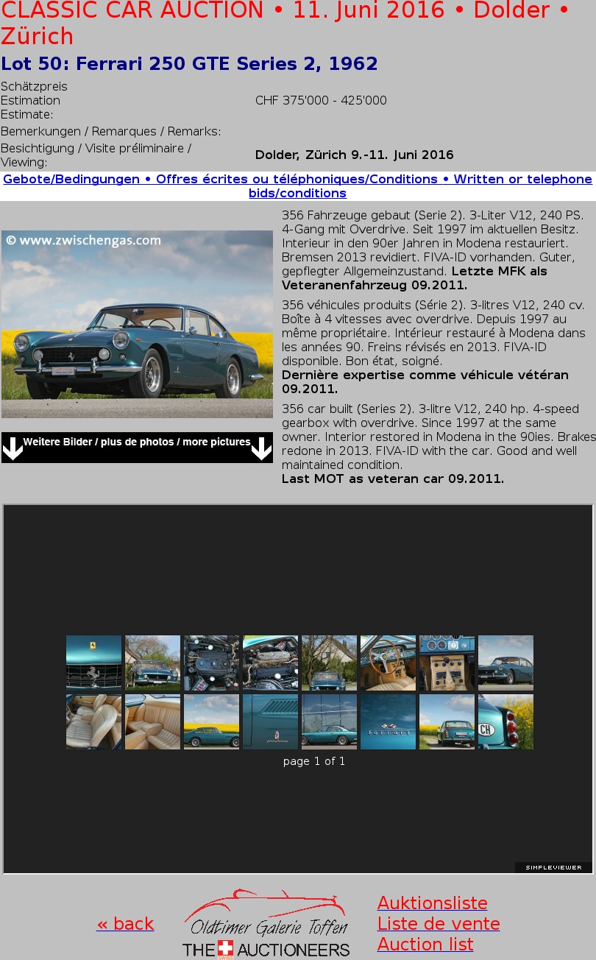
Task: Click the page 1 of 1 indicator
Action: [x=314, y=761]
